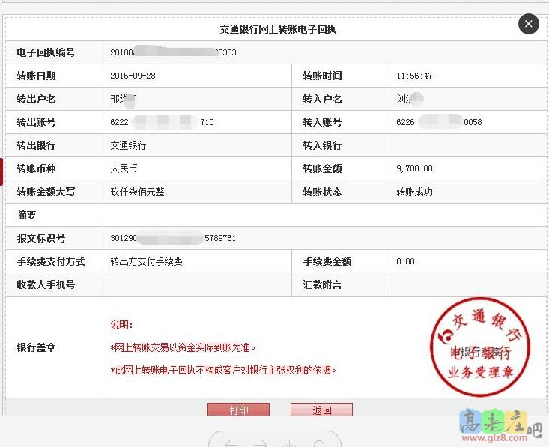The height and width of the screenshot is (447, 549).
Task: Click the 返回 back button
Action: (322, 410)
